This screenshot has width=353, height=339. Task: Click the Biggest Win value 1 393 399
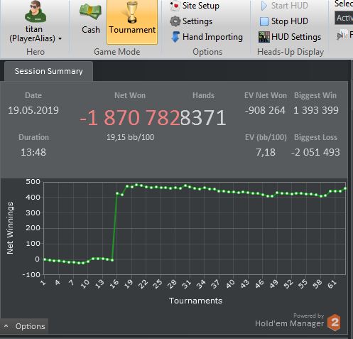(x=316, y=110)
